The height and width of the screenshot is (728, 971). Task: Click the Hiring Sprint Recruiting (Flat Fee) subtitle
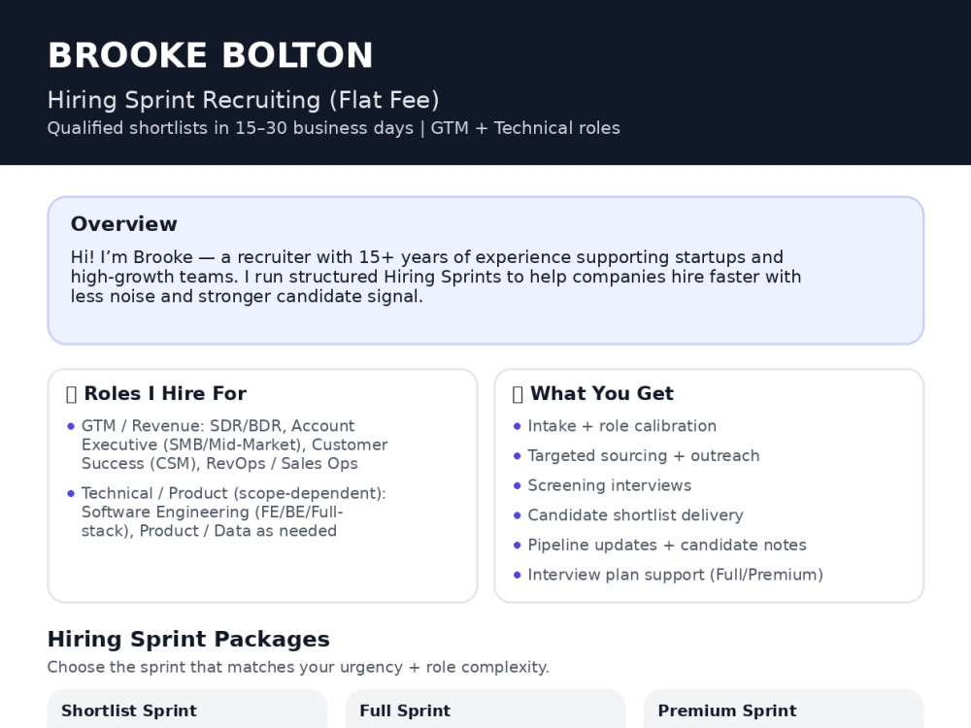click(244, 100)
